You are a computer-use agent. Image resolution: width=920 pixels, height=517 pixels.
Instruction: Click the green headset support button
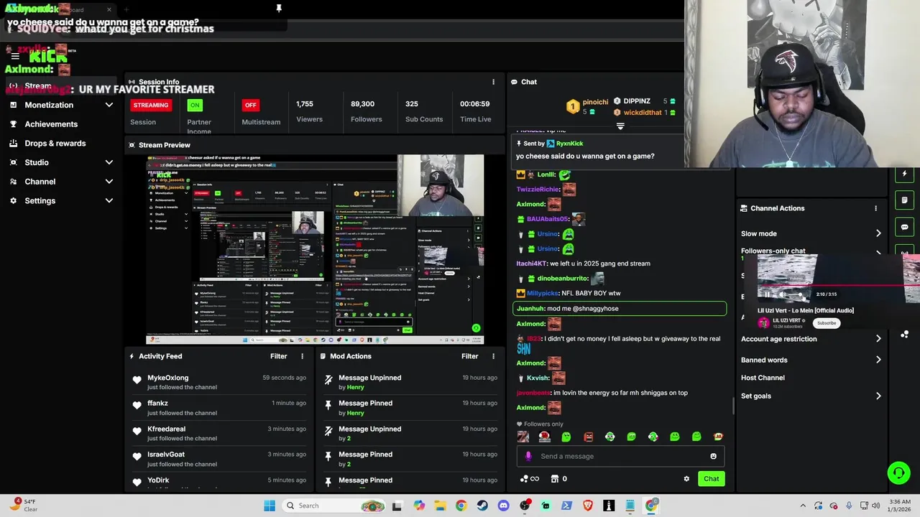point(898,472)
